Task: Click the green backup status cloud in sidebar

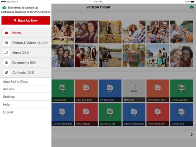Action: (x=4, y=7)
